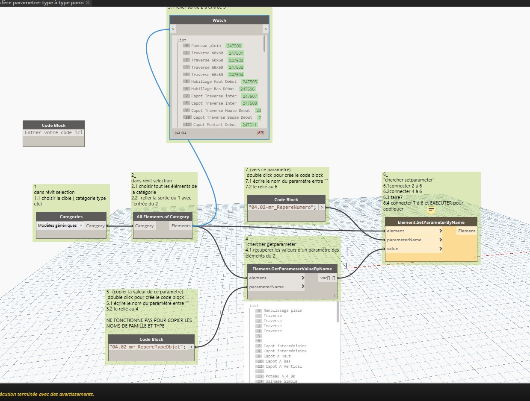The height and width of the screenshot is (401, 530).
Task: Click chevron on GetParameterValueByName element input
Action: click(x=303, y=278)
